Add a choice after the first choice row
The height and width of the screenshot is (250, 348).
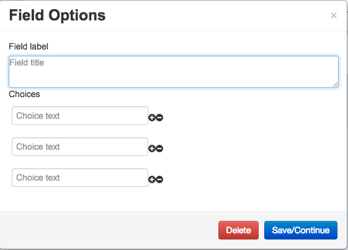(x=152, y=118)
